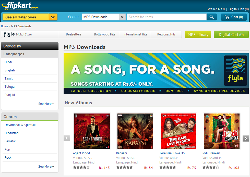
Task: Click the Jodi Breakers star rating
Action: [211, 167]
